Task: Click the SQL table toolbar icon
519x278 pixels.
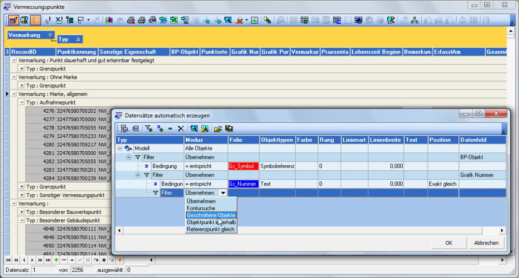Action: [185, 21]
